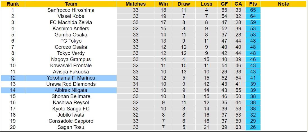This screenshot has height=132, width=308.
Task: Open Sanfrecce Hiroshima team link
Action: [71, 10]
